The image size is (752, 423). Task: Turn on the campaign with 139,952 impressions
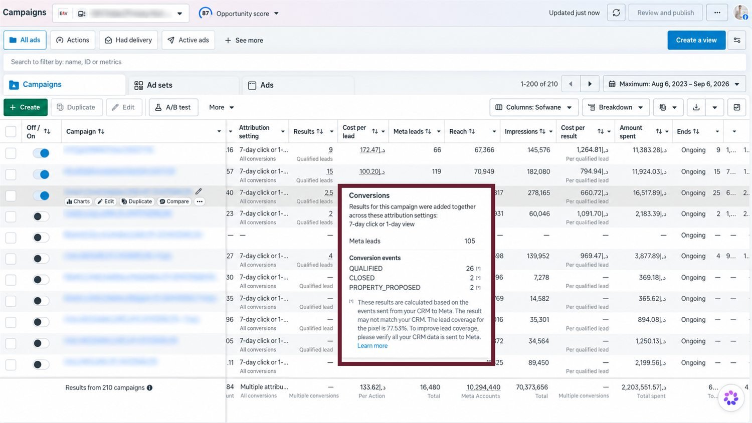pyautogui.click(x=41, y=259)
